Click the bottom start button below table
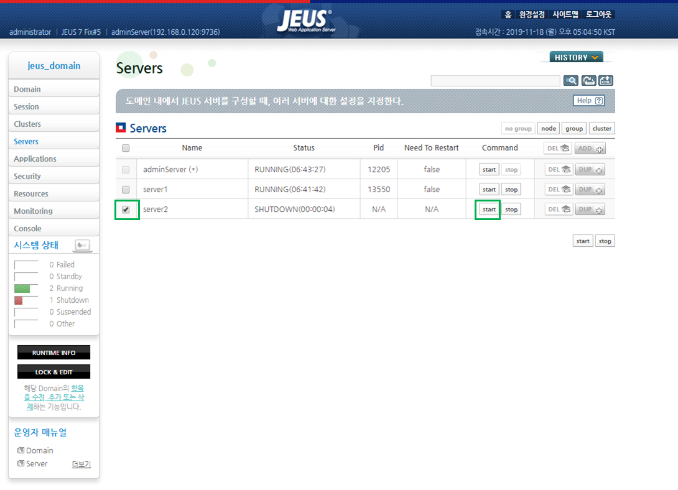The width and height of the screenshot is (678, 490). pyautogui.click(x=583, y=241)
